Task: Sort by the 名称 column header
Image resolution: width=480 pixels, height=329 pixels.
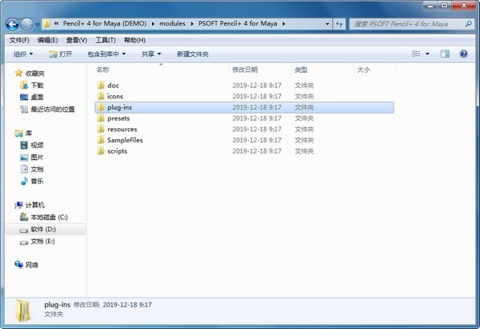Action: [x=102, y=70]
